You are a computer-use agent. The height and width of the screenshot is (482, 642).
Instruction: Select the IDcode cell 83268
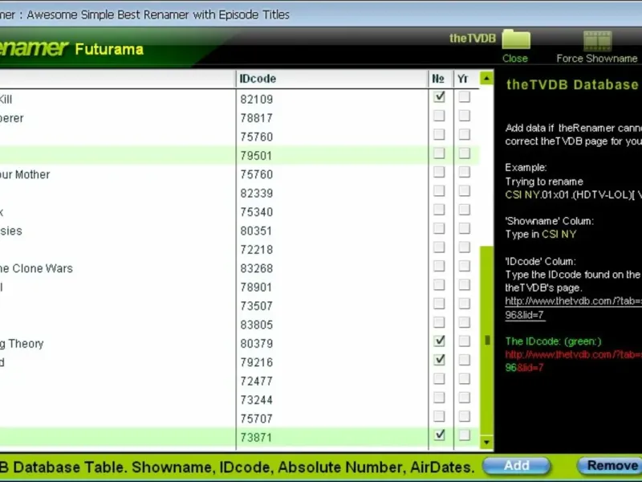(x=257, y=268)
